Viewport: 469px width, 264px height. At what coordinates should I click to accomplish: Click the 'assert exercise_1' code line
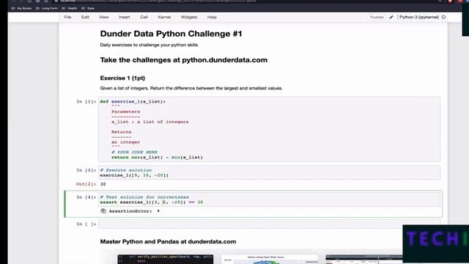click(152, 202)
